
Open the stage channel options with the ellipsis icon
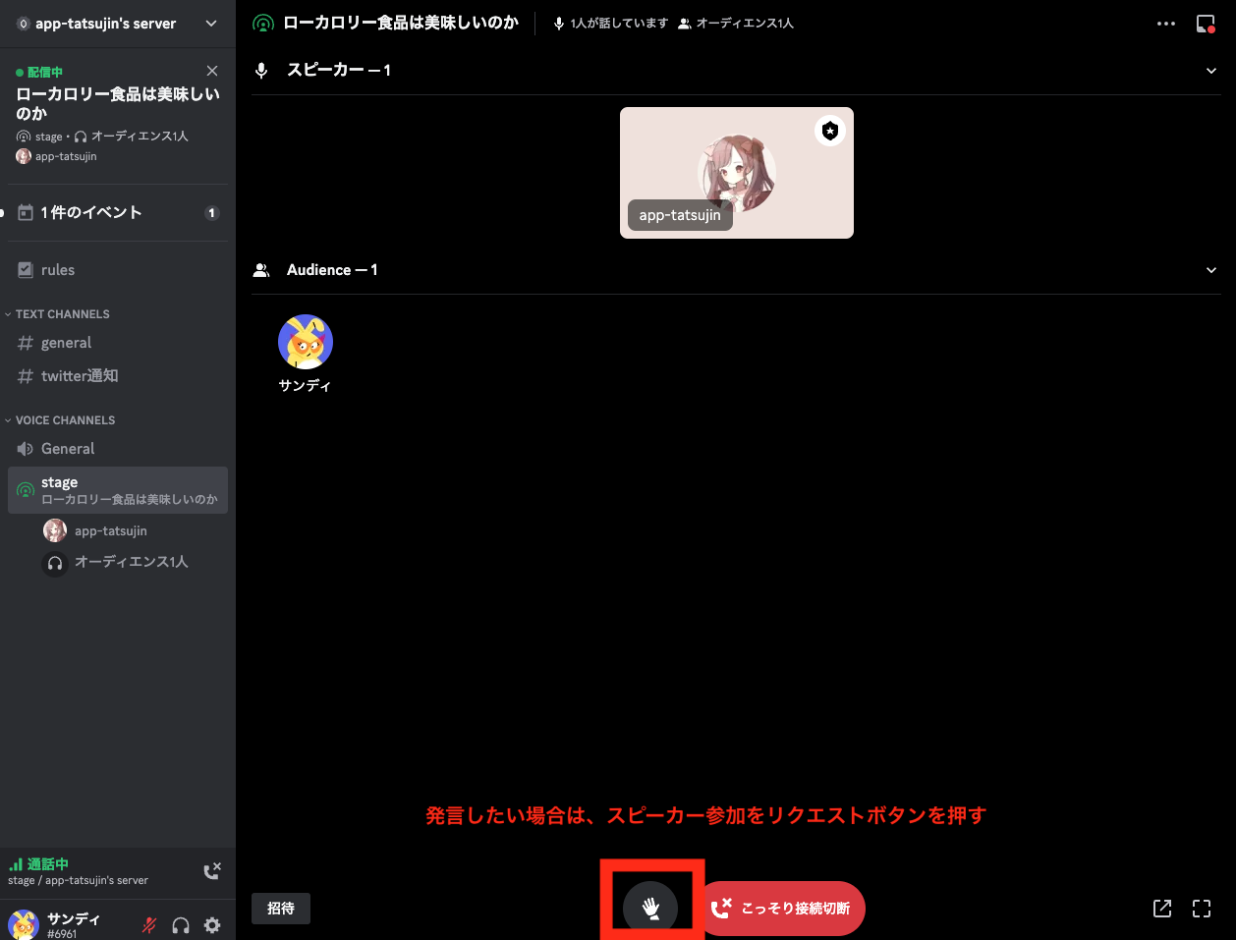click(1165, 23)
